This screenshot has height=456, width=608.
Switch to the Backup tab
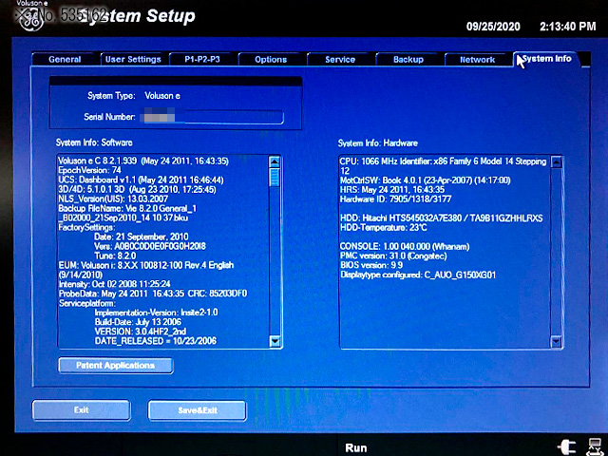point(408,59)
